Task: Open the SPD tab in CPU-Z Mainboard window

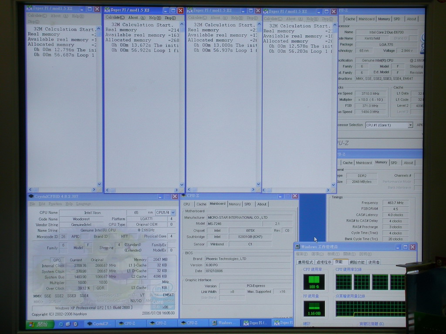Action: pos(247,204)
